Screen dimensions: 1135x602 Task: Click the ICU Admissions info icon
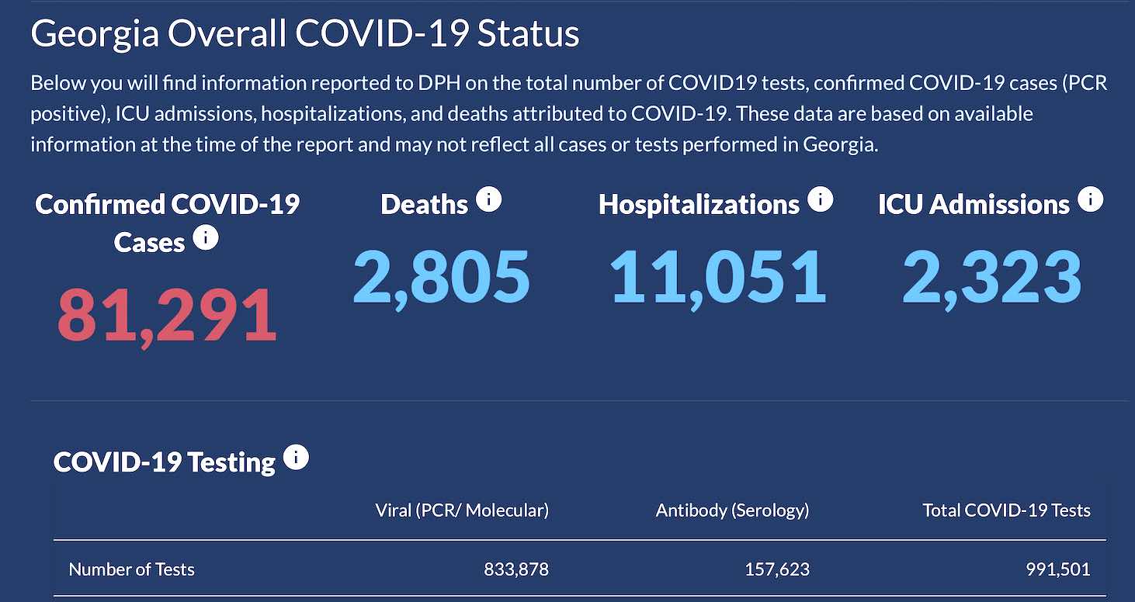1090,199
